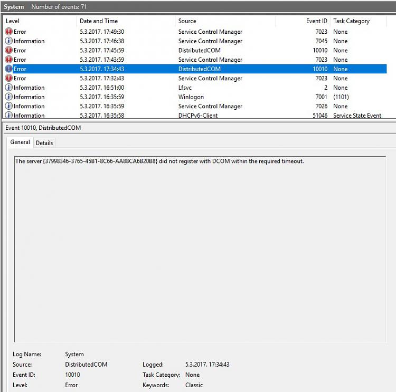The width and height of the screenshot is (396, 392).
Task: Click date '5.3.2017. 16:35:58' cell
Action: (102, 116)
